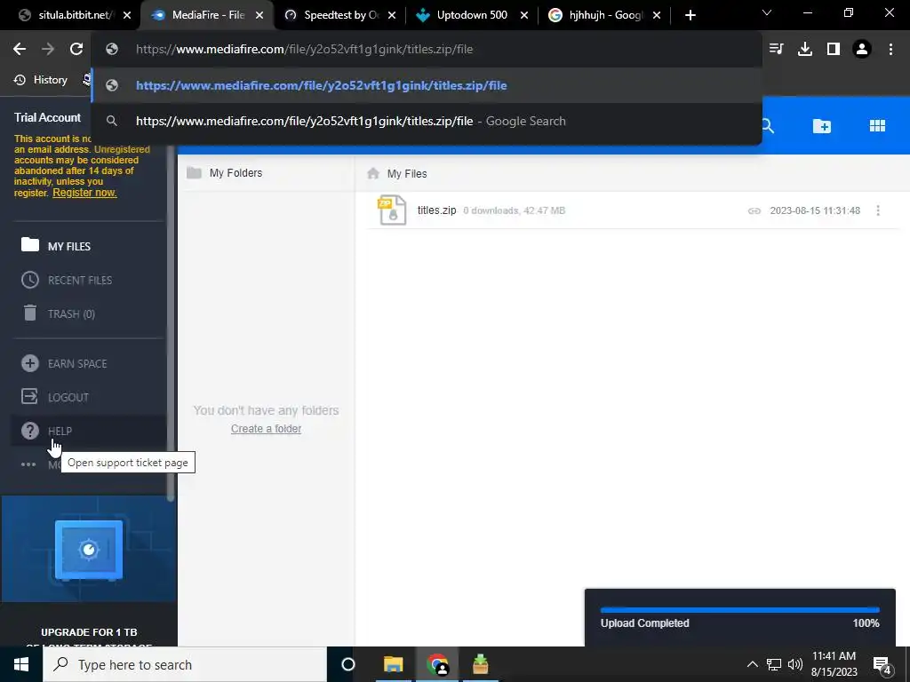Click in the browser address bar
Screen dimensions: 910x682
427,50
